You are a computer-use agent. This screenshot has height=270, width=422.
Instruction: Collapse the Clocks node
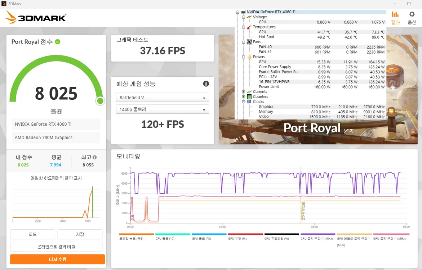click(243, 102)
